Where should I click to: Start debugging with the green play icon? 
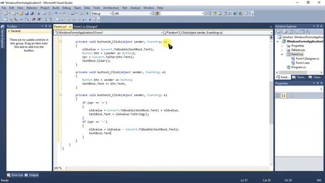(x=87, y=14)
